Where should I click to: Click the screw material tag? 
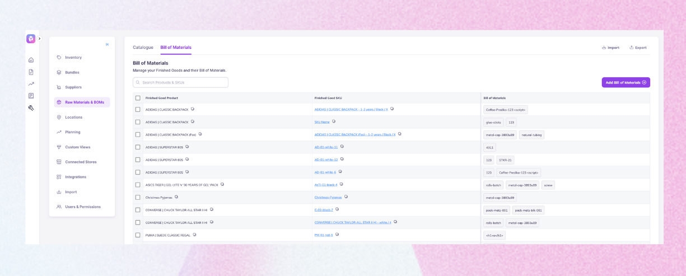point(548,185)
